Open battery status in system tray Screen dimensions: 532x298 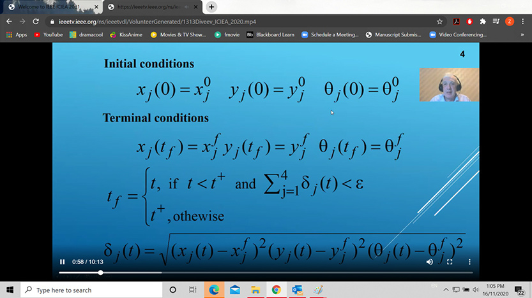pos(466,290)
